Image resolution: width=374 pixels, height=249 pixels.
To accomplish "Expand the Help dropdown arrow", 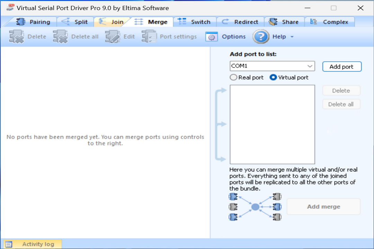I will (x=292, y=37).
